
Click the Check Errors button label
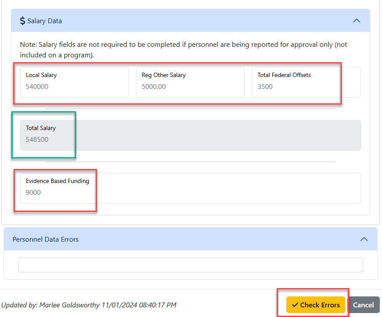click(x=320, y=305)
